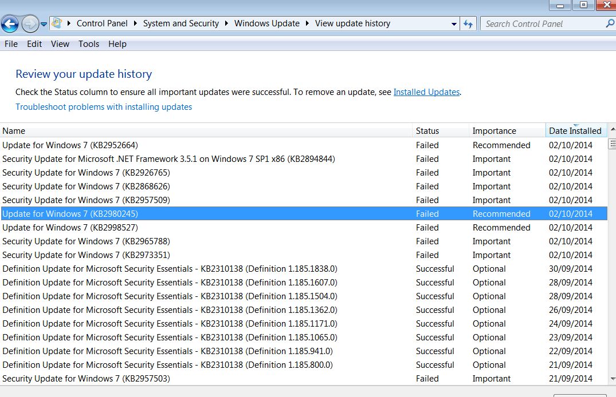Select Definition Update with Definition 1.185.1607.0
616x397 pixels.
[x=304, y=283]
